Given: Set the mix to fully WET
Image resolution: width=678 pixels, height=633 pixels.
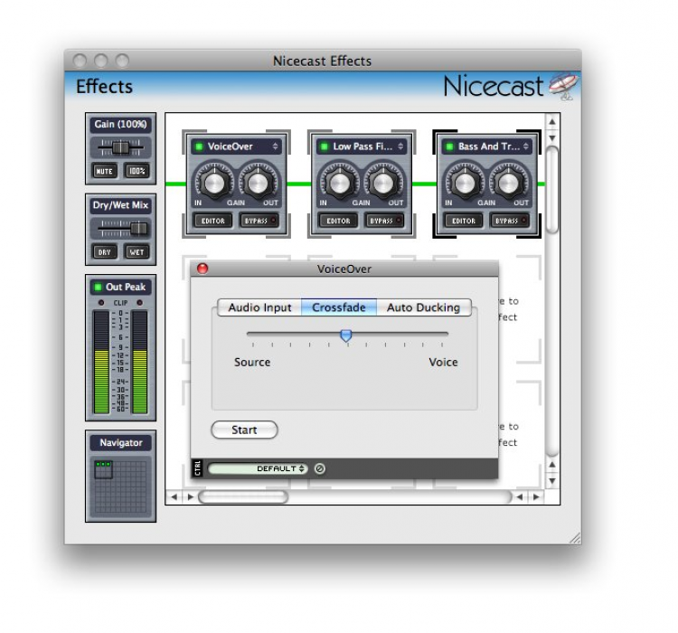Looking at the screenshot, I should coord(137,251).
